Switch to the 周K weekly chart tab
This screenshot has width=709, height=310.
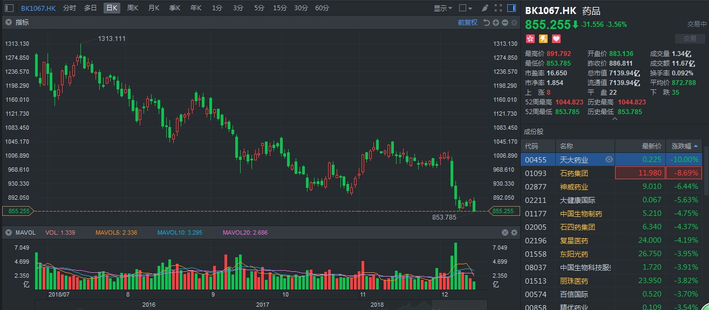pos(132,8)
